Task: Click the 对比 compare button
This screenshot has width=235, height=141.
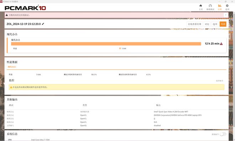Action: tap(207, 24)
